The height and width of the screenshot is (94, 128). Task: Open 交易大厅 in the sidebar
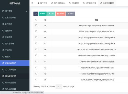click(x=15, y=50)
